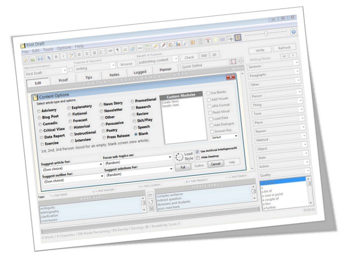Enable the Read Aloud checkbox

(210, 112)
